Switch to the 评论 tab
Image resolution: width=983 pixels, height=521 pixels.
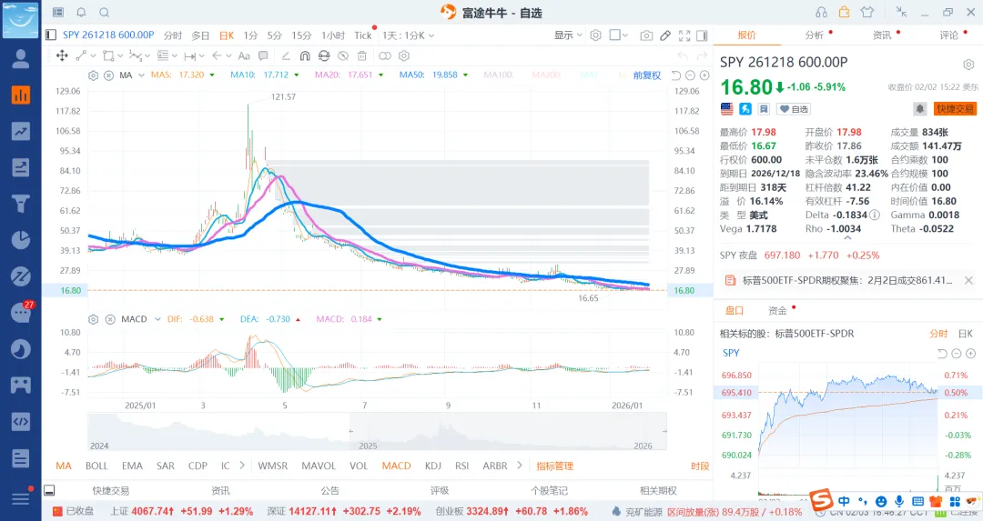click(949, 35)
